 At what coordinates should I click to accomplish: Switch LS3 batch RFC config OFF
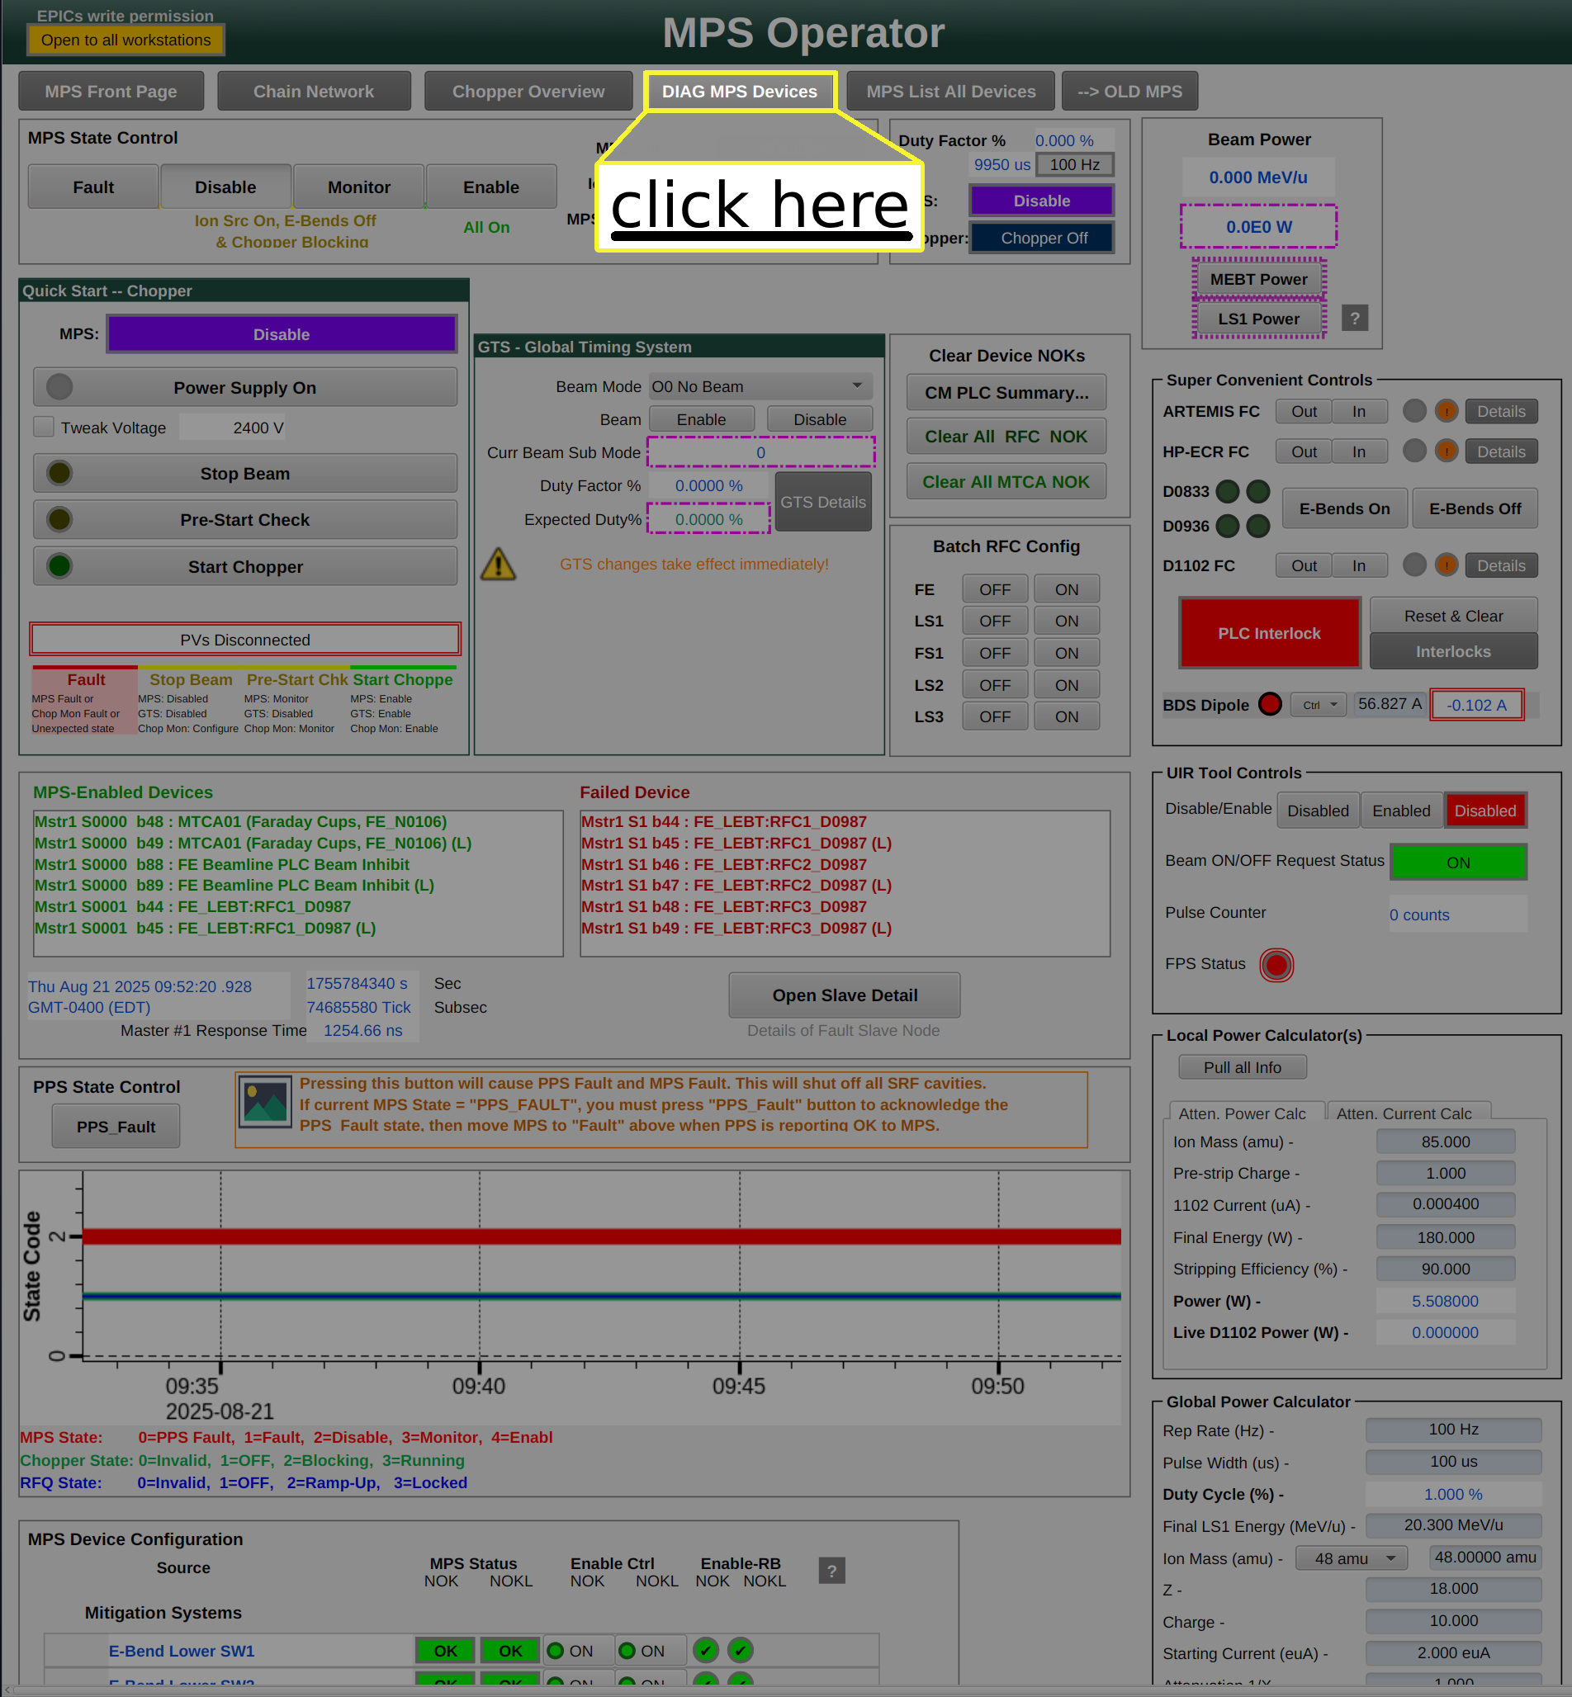(993, 716)
